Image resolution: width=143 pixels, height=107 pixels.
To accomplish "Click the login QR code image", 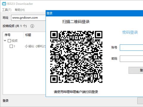I will (x=76, y=57).
